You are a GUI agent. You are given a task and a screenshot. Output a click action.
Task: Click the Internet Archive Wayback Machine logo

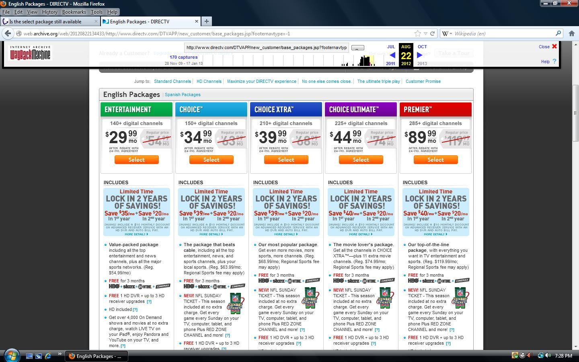pos(30,53)
